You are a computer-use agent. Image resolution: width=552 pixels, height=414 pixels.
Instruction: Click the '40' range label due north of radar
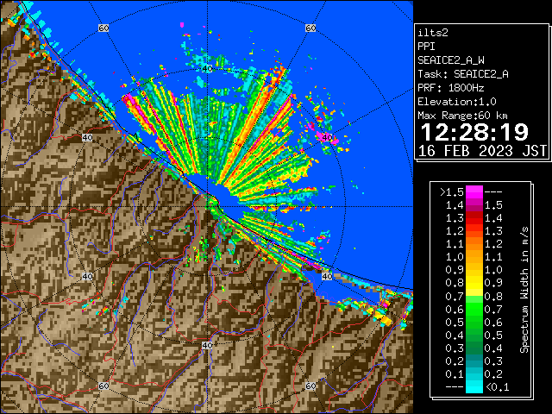click(x=207, y=69)
